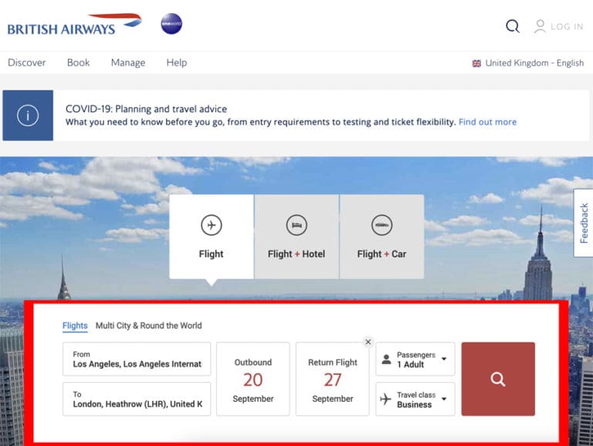Click the British Airways logo
This screenshot has width=593, height=446.
pos(74,25)
